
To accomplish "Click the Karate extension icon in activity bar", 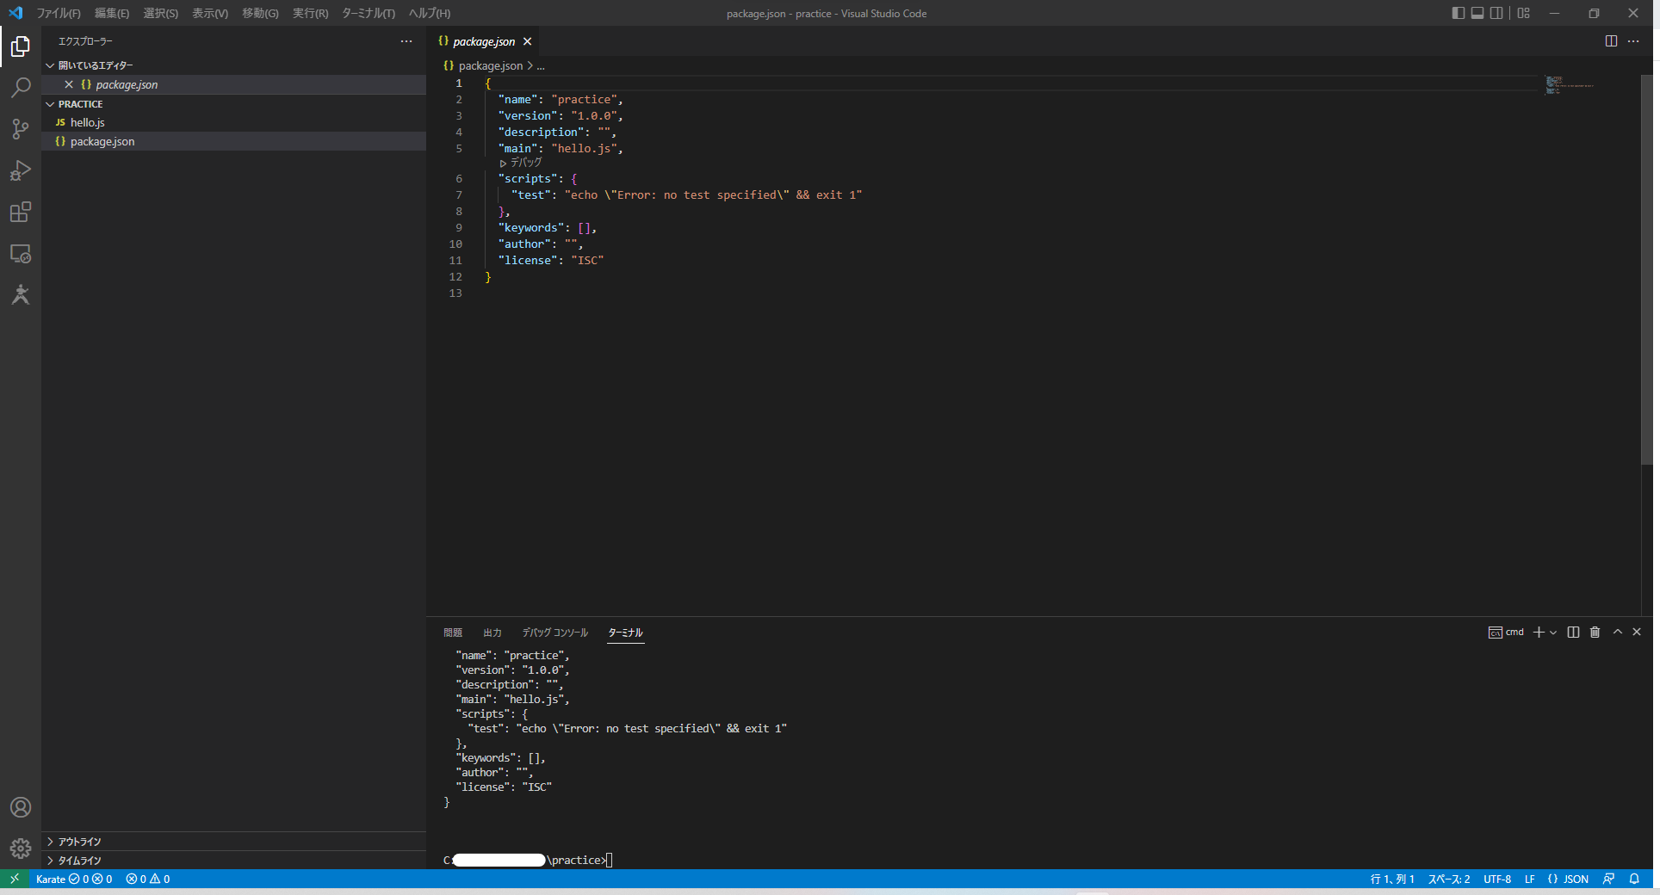I will click(x=21, y=295).
